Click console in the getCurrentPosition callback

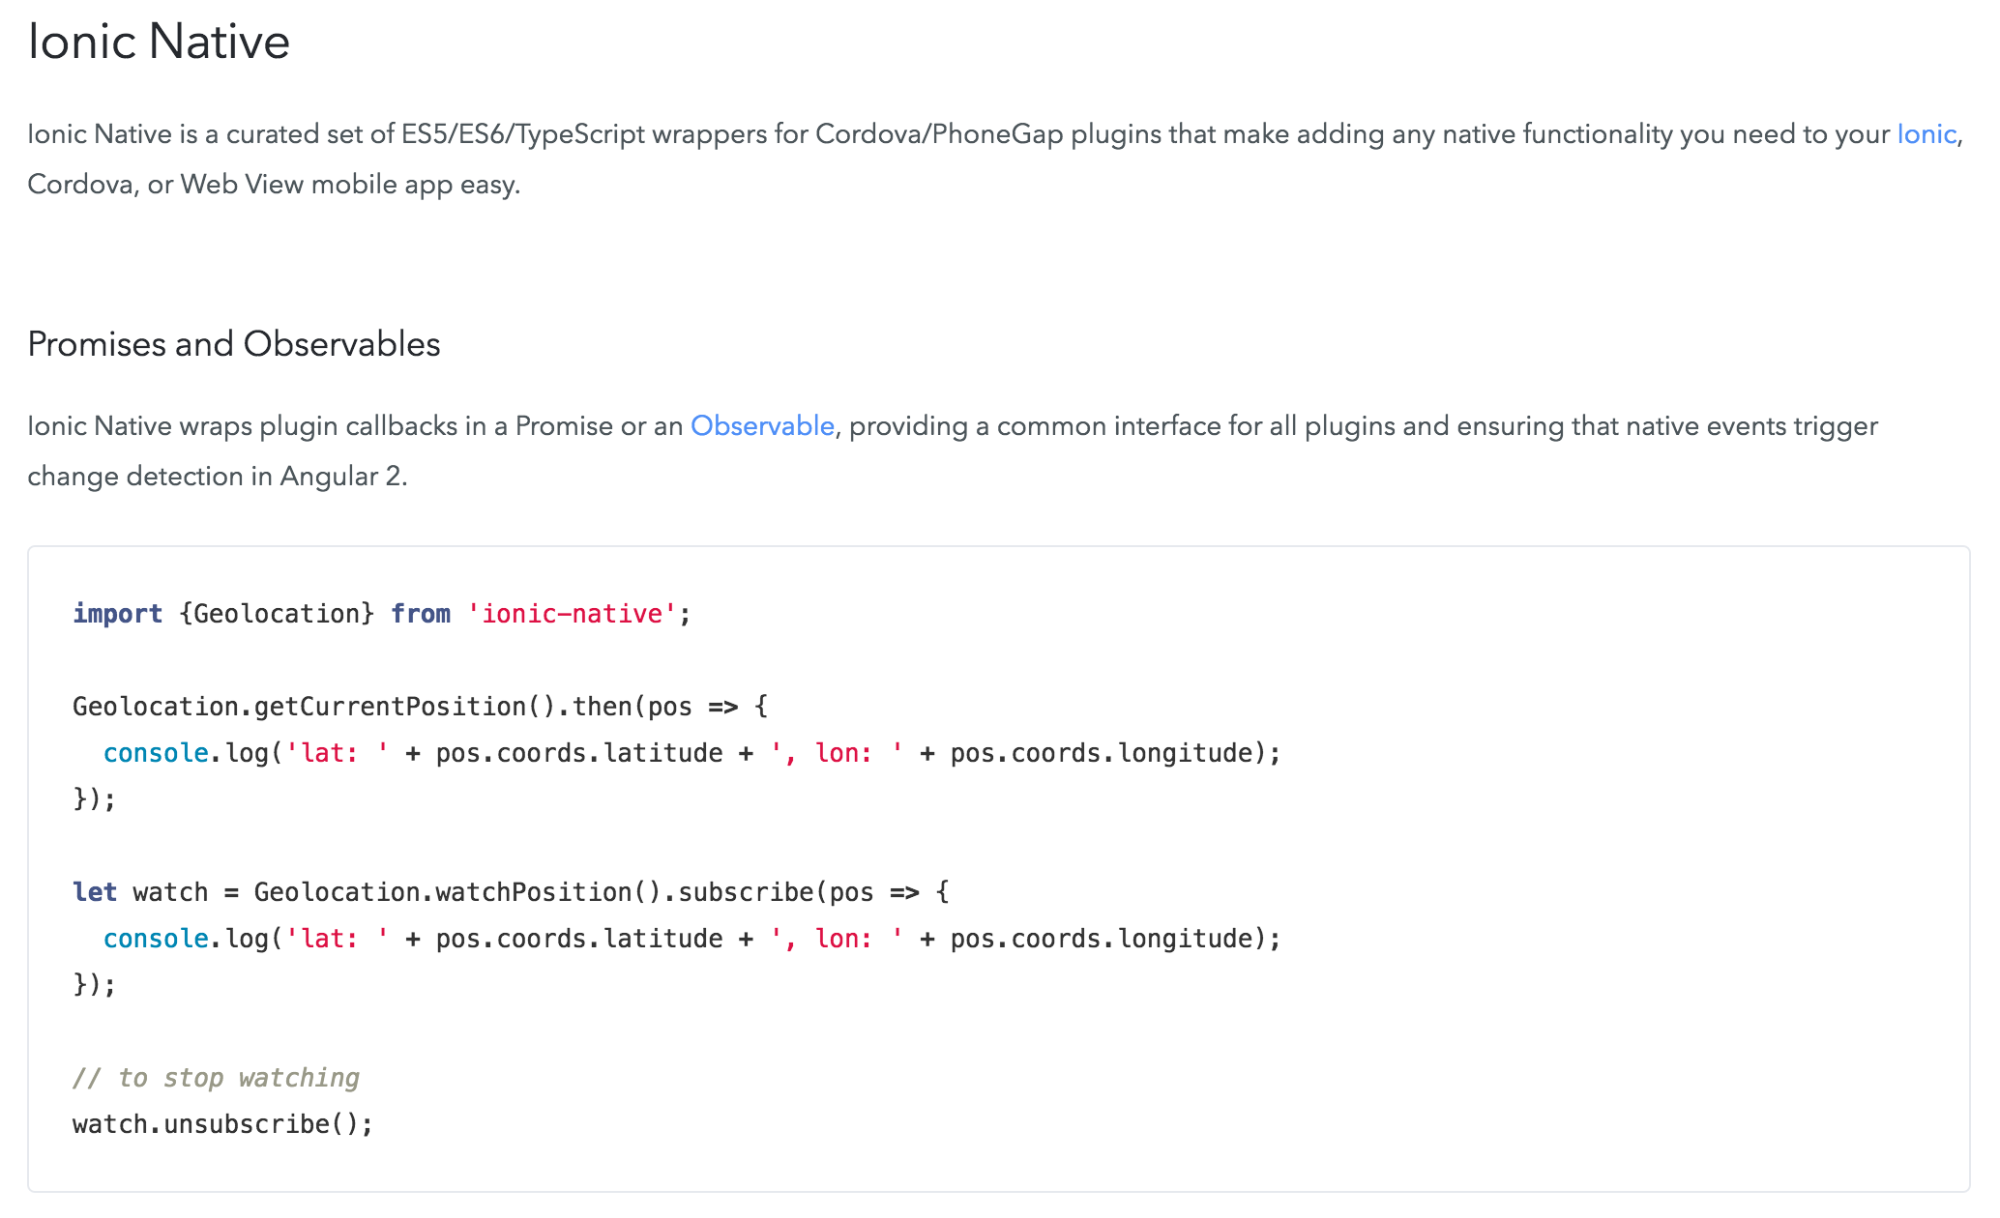click(156, 753)
